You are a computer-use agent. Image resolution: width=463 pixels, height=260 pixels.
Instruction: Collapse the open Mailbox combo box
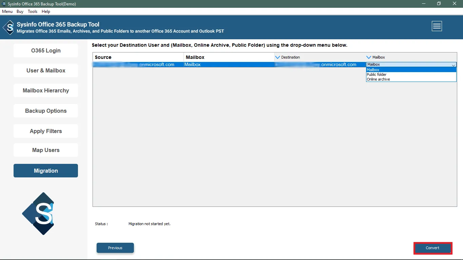pos(453,65)
